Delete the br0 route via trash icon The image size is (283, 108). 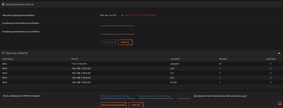[271, 68]
